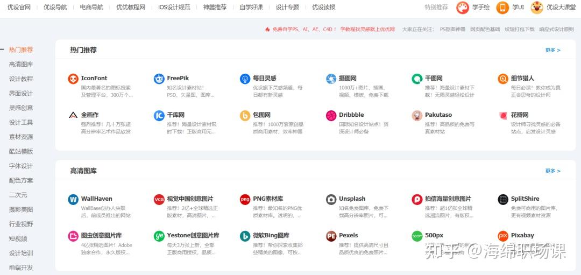The height and width of the screenshot is (275, 581).
Task: Open the 纹理打包下载 trending link
Action: click(520, 29)
